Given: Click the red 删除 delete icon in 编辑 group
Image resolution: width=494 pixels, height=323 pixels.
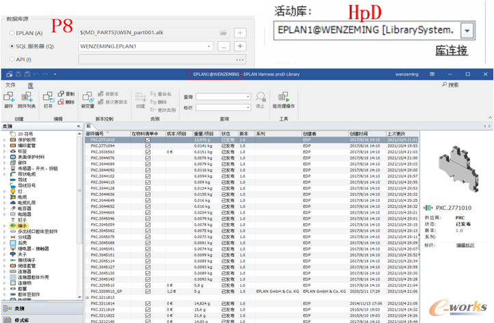Looking at the screenshot, I should pyautogui.click(x=61, y=102).
